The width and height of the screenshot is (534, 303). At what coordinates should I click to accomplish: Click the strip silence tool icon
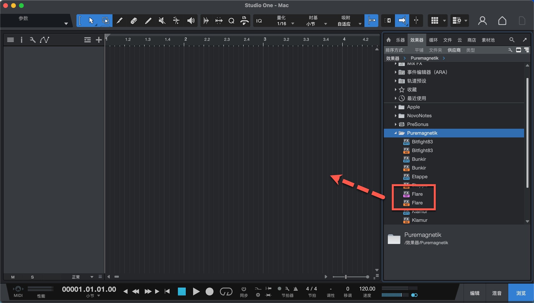click(219, 21)
